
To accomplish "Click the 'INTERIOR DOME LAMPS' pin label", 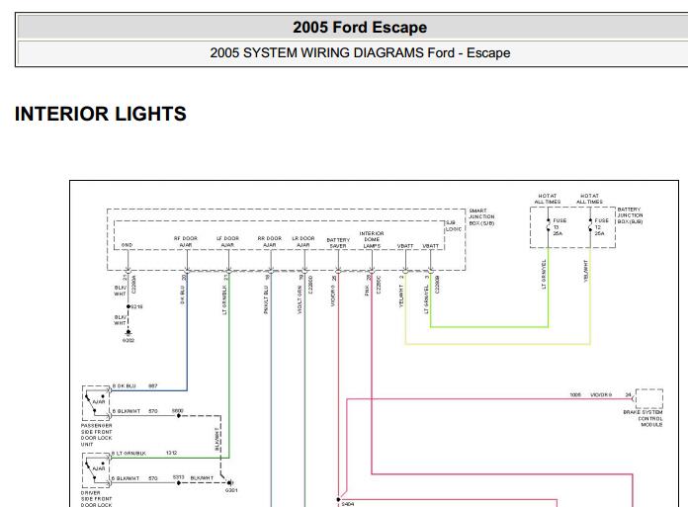I will (x=372, y=240).
